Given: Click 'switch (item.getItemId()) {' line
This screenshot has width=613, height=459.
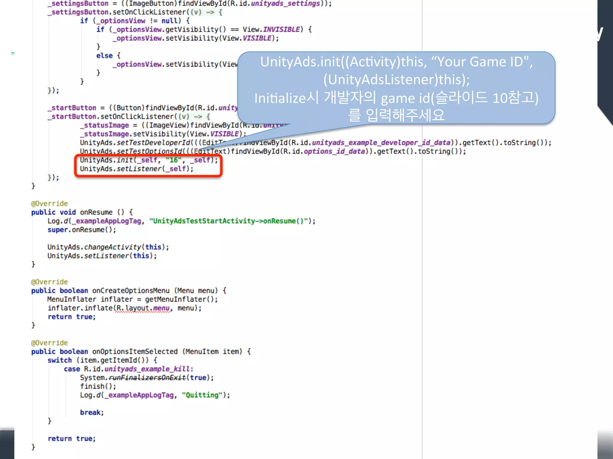Looking at the screenshot, I should click(x=102, y=360).
